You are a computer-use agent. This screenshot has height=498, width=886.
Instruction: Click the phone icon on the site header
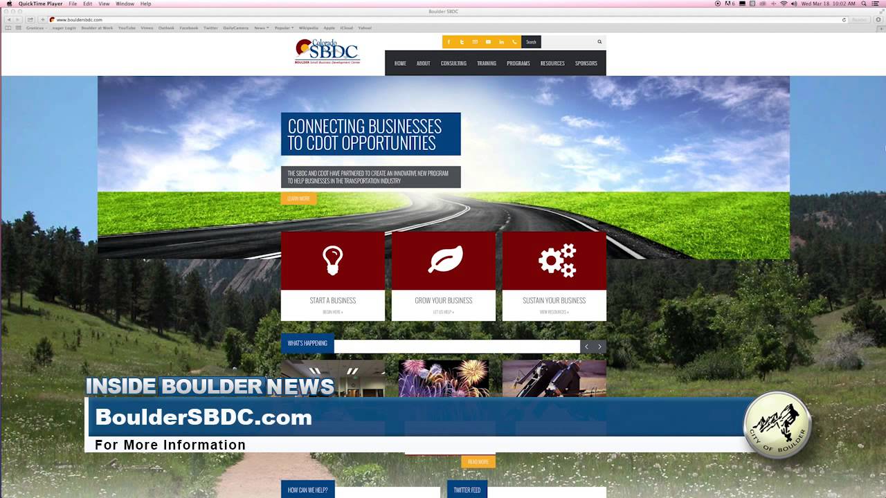(x=514, y=42)
